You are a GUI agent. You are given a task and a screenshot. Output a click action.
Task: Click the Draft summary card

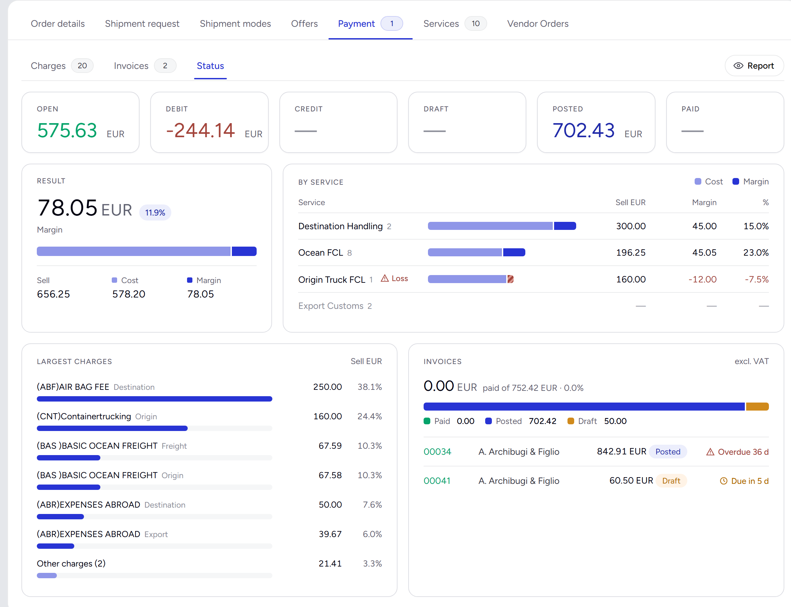pyautogui.click(x=467, y=122)
